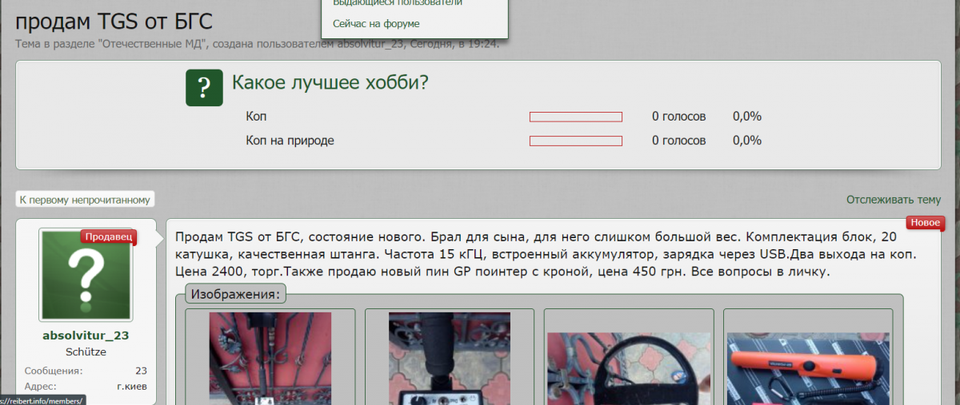Click the Сообщения post count 23
Image resolution: width=960 pixels, height=405 pixels.
[141, 371]
